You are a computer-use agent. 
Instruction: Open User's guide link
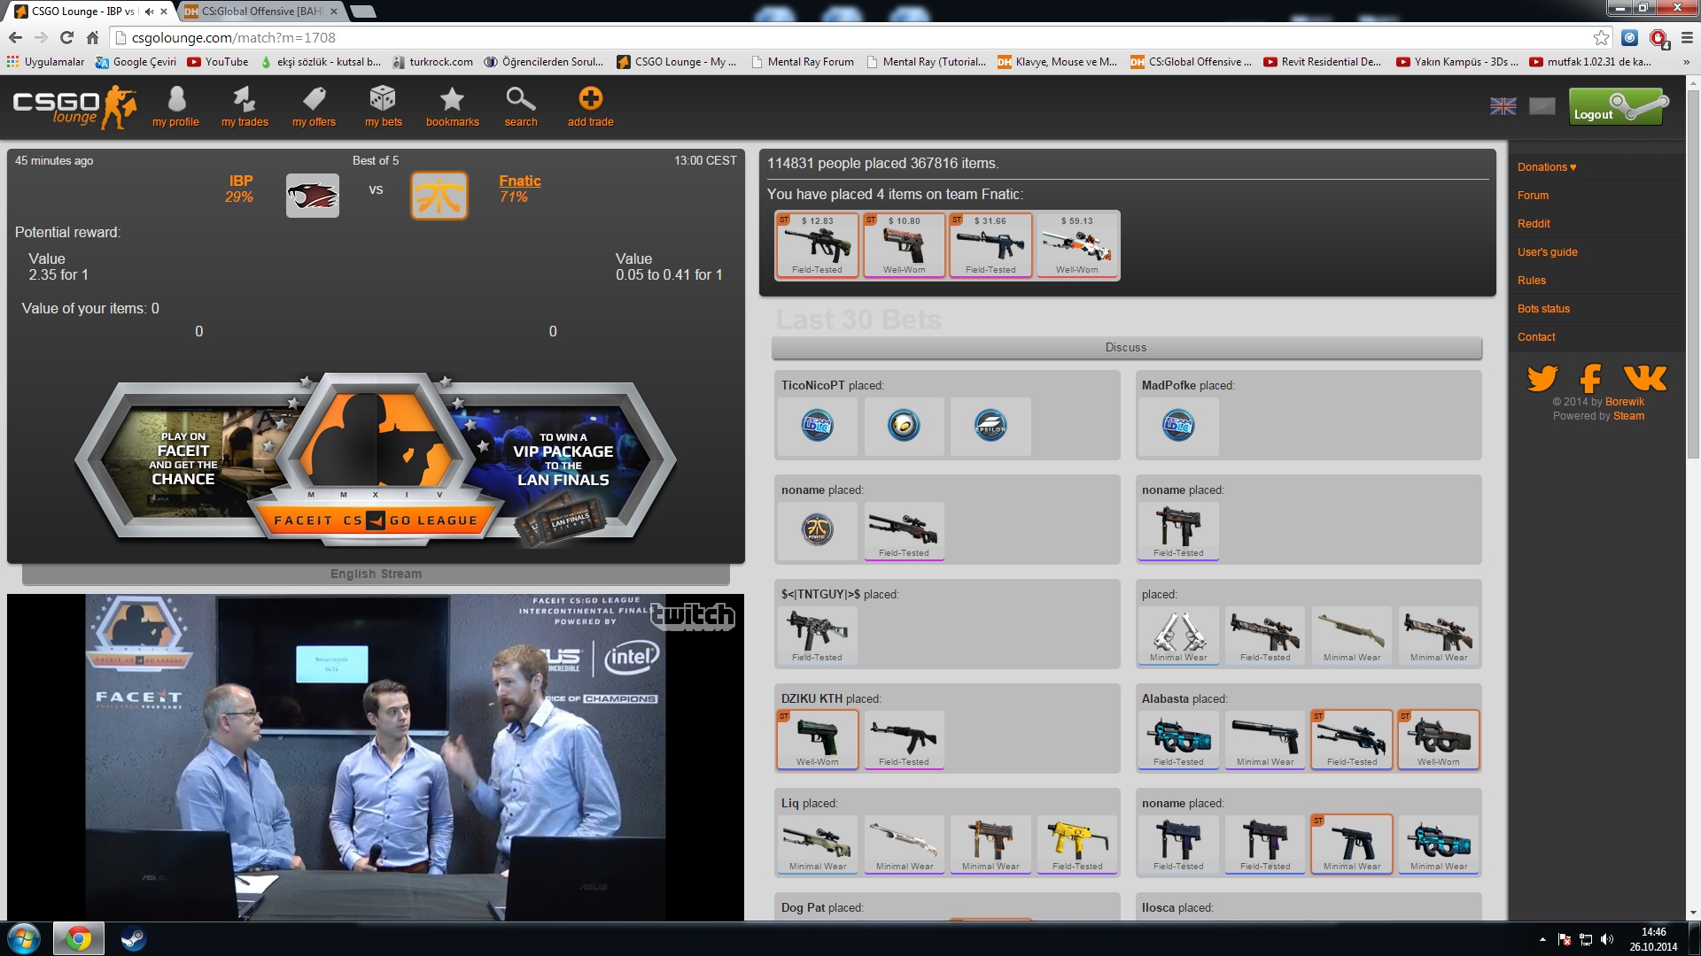(x=1547, y=252)
